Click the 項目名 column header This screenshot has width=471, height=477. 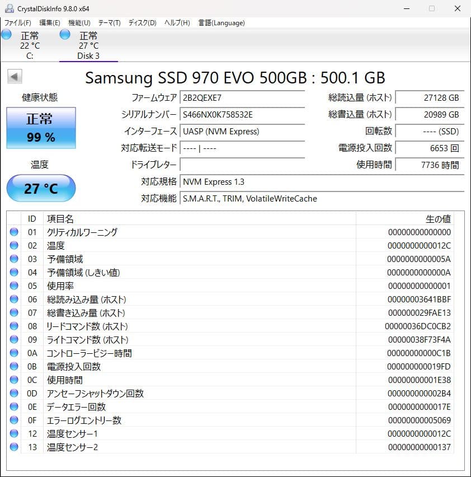(x=199, y=219)
